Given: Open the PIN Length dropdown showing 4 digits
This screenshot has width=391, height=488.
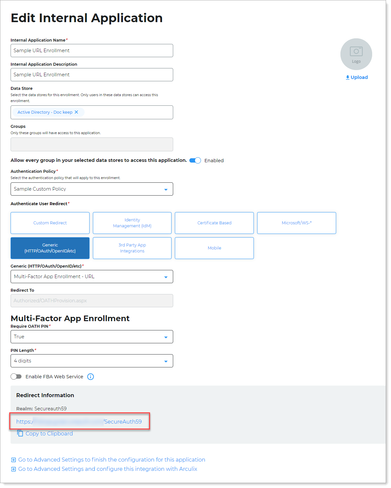Looking at the screenshot, I should (x=166, y=361).
